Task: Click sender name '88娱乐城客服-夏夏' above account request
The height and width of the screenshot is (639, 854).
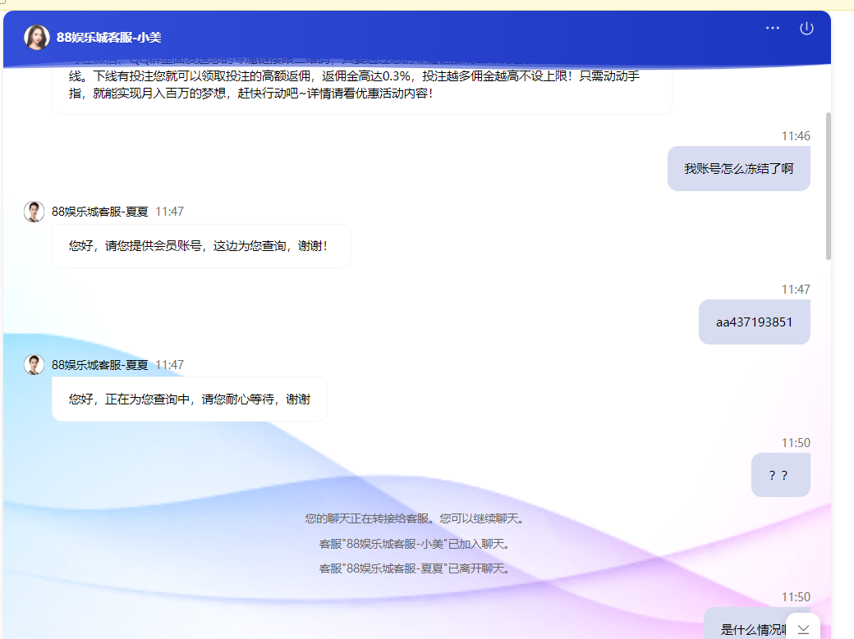Action: tap(99, 212)
